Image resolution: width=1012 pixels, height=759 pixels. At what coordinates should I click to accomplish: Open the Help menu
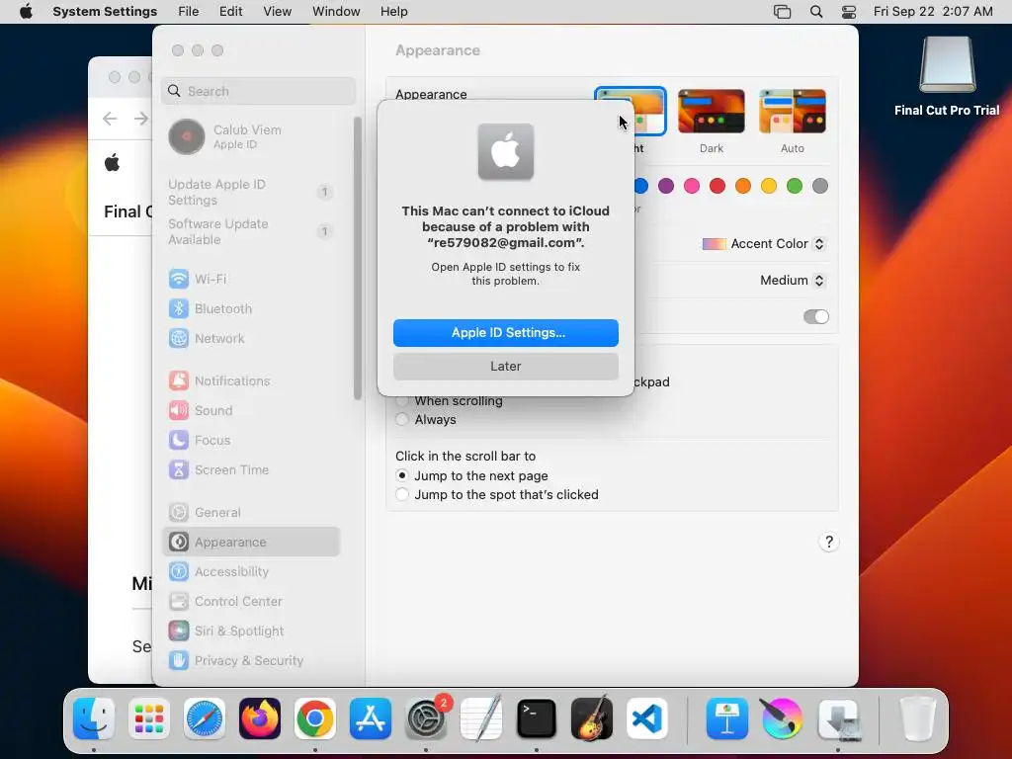[x=393, y=12]
